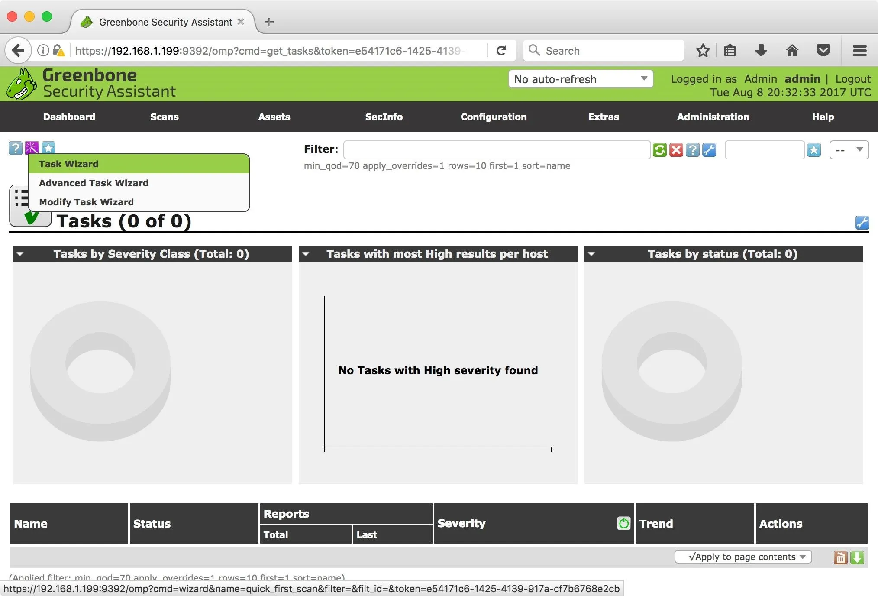Click the admin username link

point(802,79)
